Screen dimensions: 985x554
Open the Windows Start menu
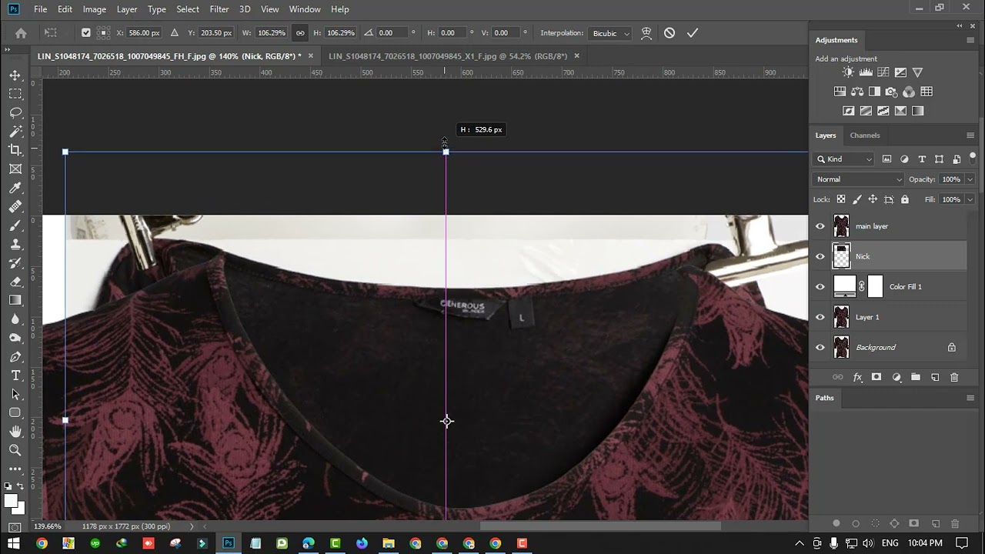pyautogui.click(x=14, y=543)
